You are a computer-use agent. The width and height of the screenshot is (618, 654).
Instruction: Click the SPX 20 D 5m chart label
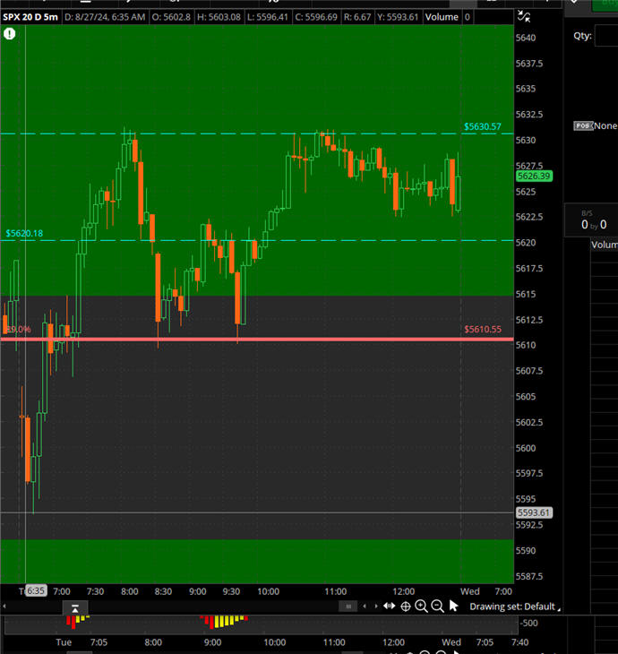(30, 17)
